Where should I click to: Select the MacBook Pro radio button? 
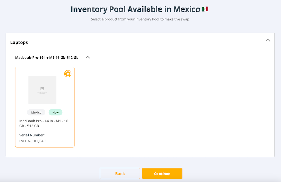click(68, 74)
